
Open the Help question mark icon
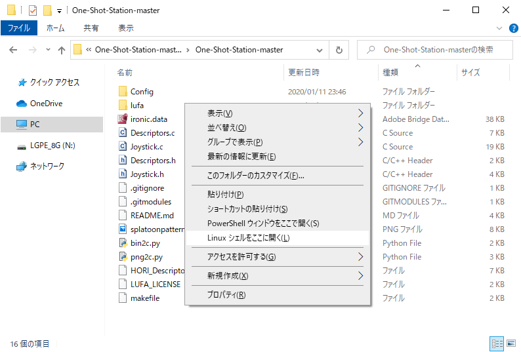tap(514, 28)
